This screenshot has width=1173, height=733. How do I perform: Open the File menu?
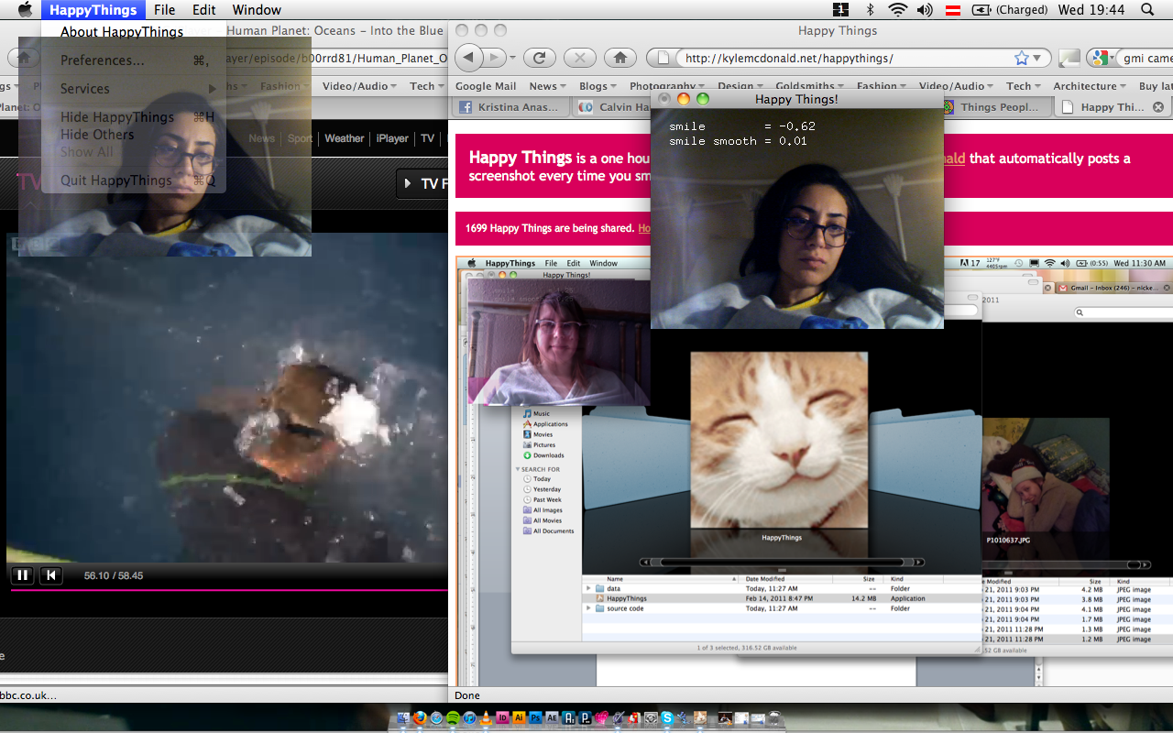[164, 10]
